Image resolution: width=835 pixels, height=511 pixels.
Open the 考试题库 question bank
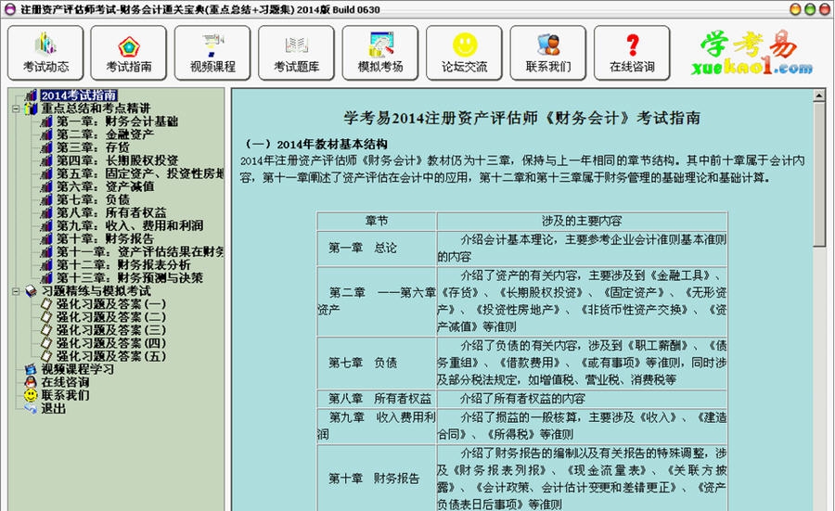[296, 53]
